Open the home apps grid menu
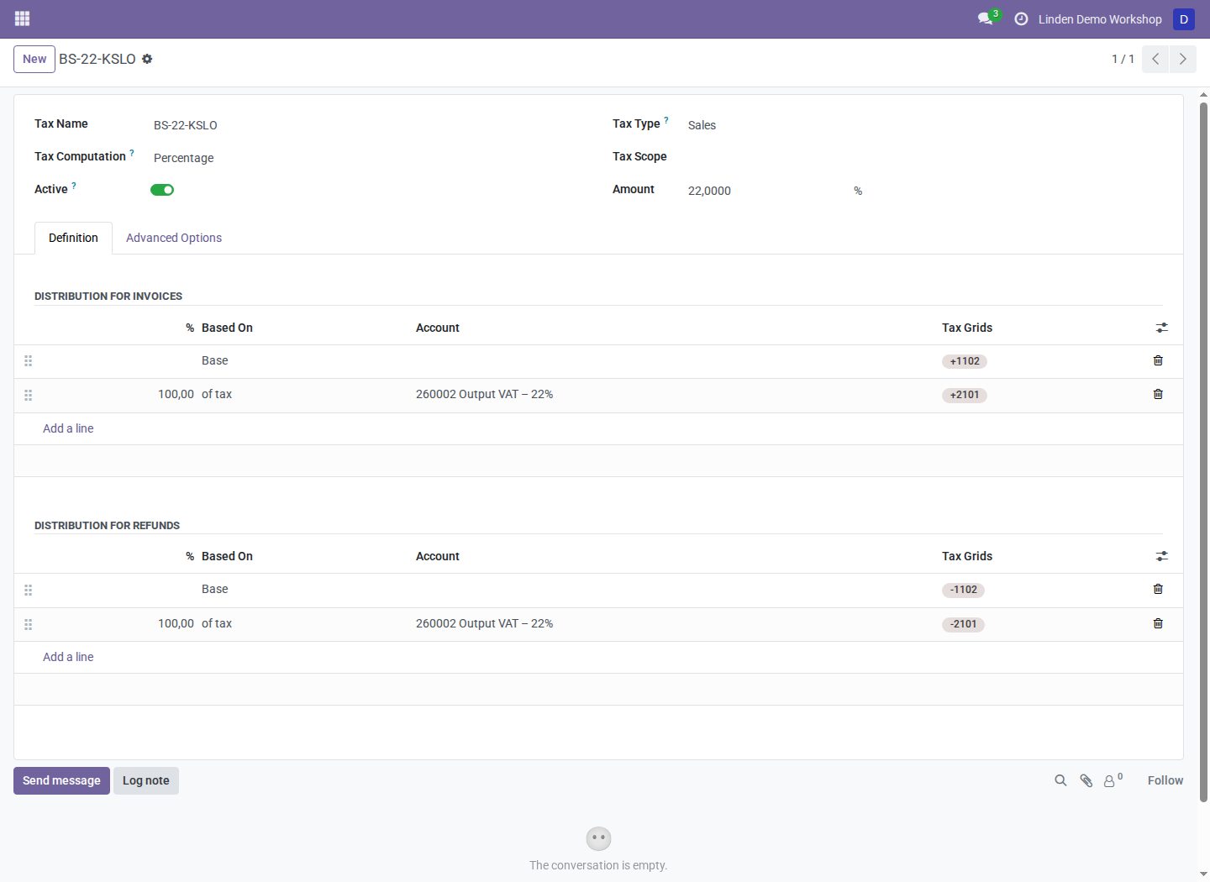Screen dimensions: 1210x882 point(23,18)
